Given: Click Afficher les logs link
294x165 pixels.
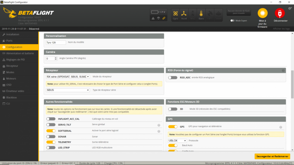Looking at the screenshot, I should pos(281,29).
